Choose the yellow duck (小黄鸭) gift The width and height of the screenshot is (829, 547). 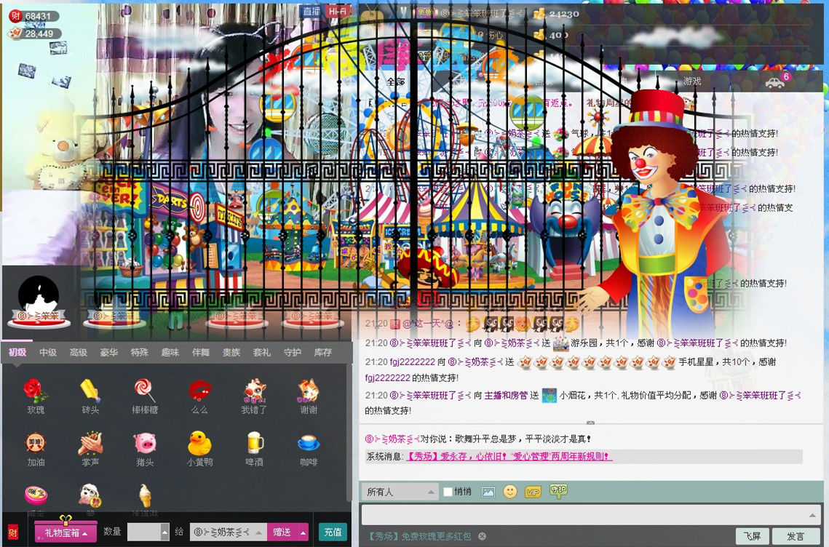[199, 444]
